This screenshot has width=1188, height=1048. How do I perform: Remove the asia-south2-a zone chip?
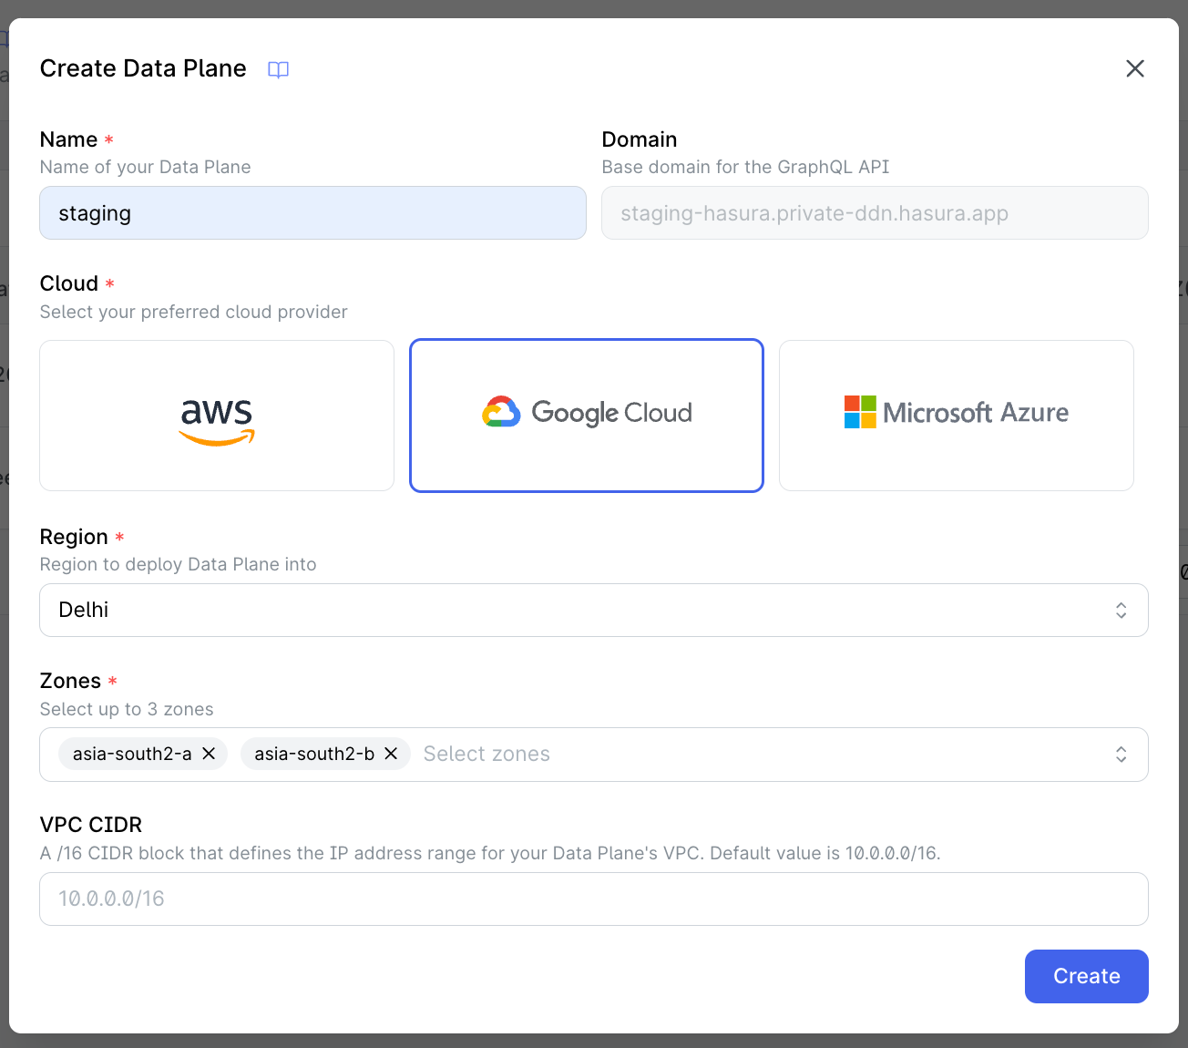209,754
